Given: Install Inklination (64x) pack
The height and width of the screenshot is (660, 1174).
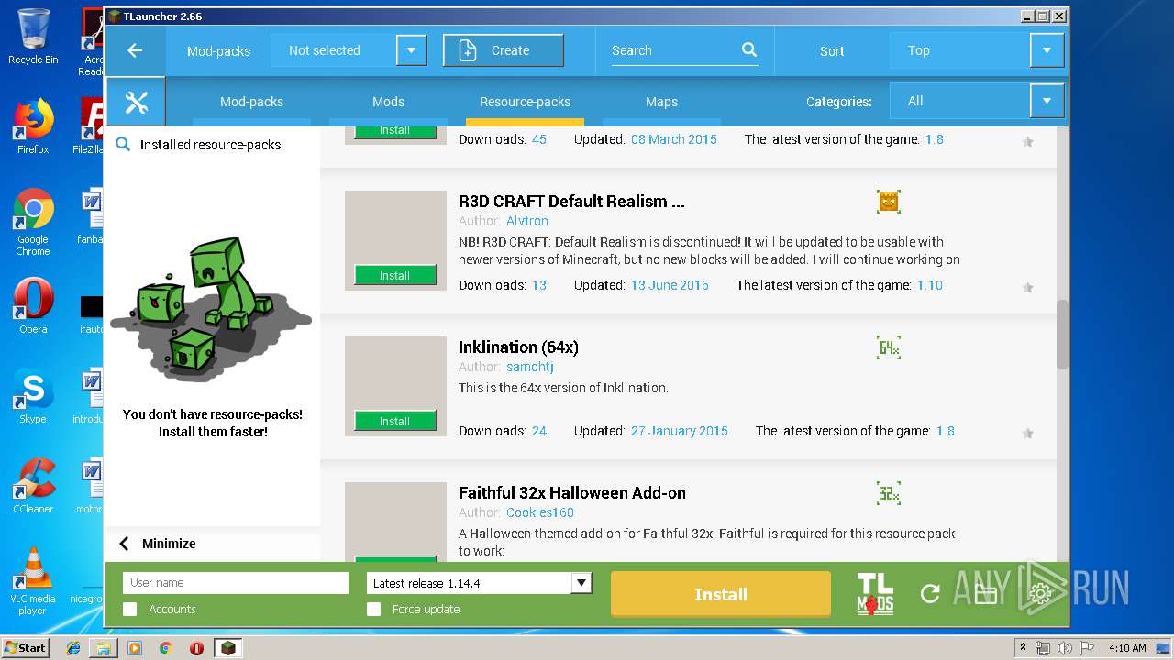Looking at the screenshot, I should click(395, 421).
